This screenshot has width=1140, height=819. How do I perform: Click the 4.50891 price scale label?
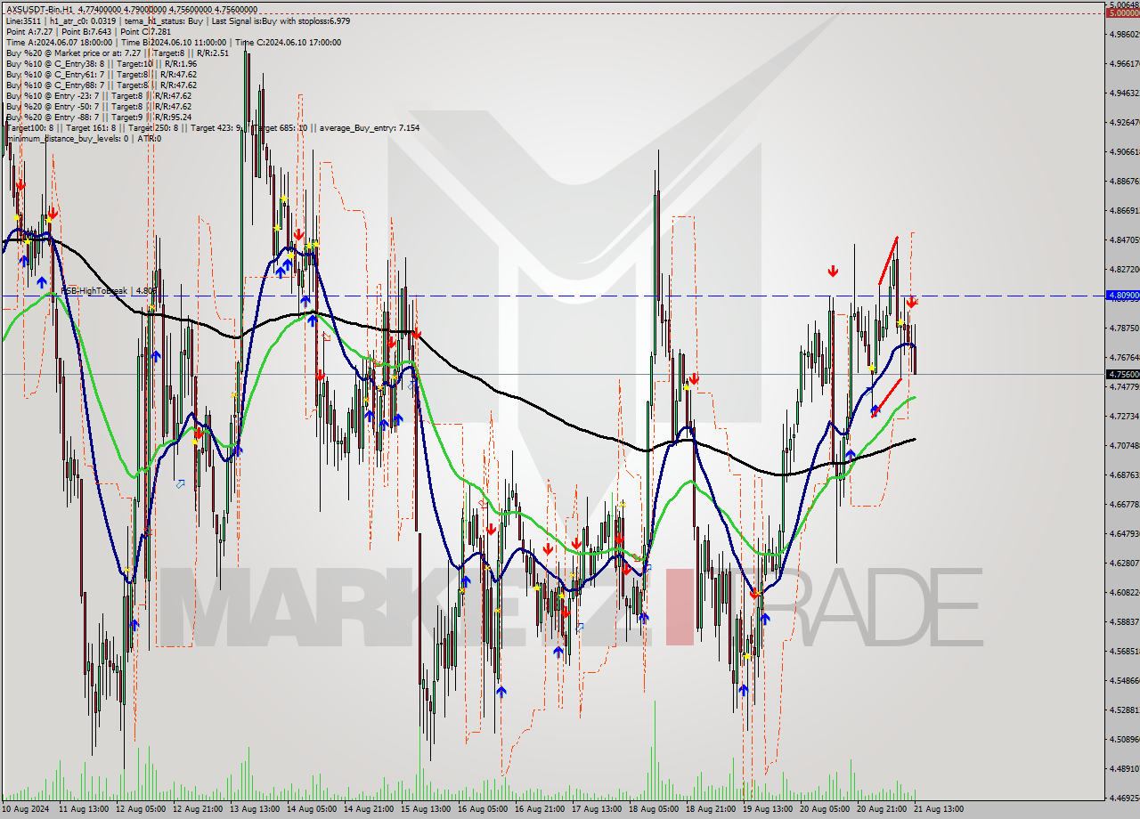click(x=1123, y=739)
